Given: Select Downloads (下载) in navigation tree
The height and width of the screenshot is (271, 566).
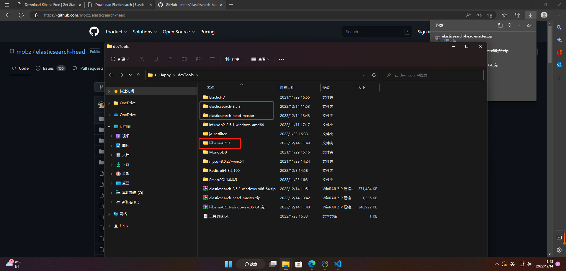Looking at the screenshot, I should [x=126, y=164].
